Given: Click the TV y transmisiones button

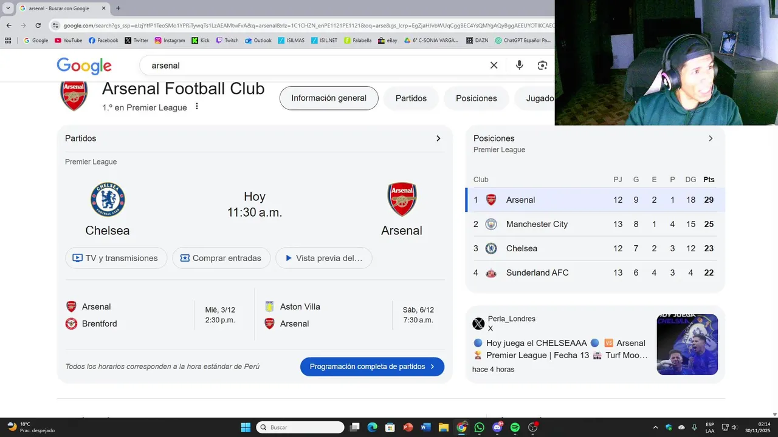Looking at the screenshot, I should (116, 258).
